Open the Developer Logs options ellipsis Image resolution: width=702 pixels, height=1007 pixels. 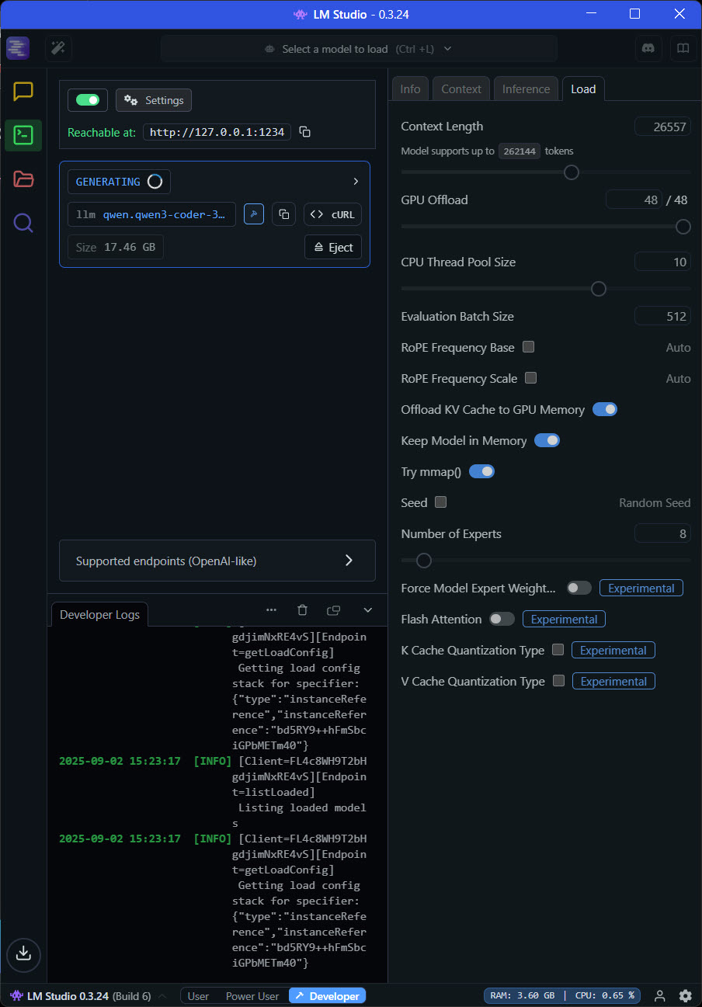pyautogui.click(x=271, y=610)
